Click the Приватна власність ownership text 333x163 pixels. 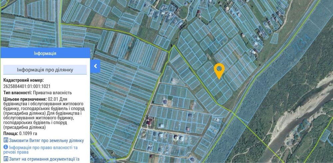coord(52,93)
